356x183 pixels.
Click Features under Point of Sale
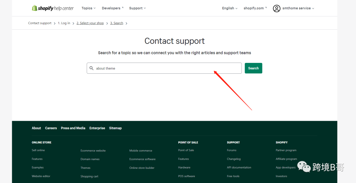(x=184, y=159)
